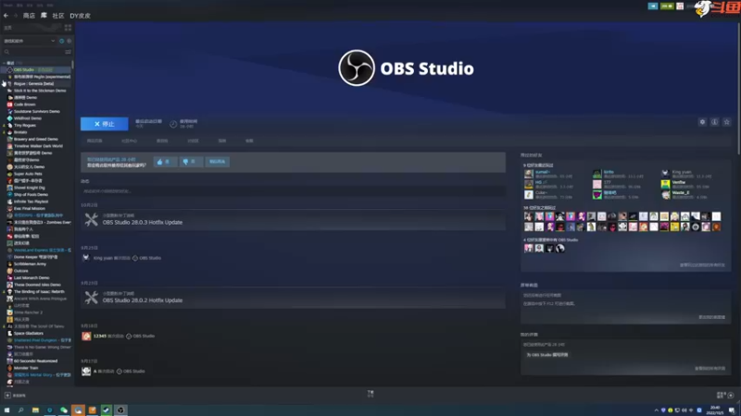Open OBS Studio 28.0.3 Hotfix Update news
The image size is (741, 416).
(x=293, y=220)
